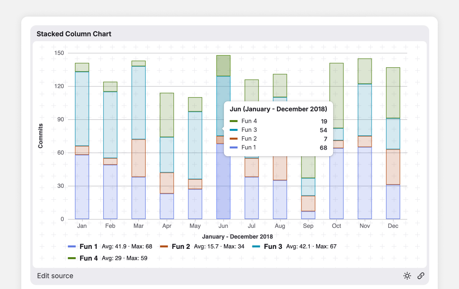459x289 pixels.
Task: Click the Nov Fun 1 bar segment
Action: [365, 183]
